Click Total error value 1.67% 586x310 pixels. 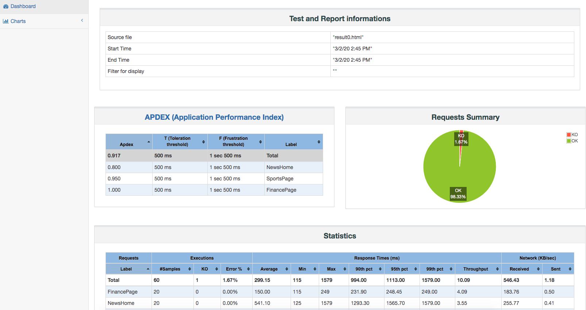click(x=230, y=280)
